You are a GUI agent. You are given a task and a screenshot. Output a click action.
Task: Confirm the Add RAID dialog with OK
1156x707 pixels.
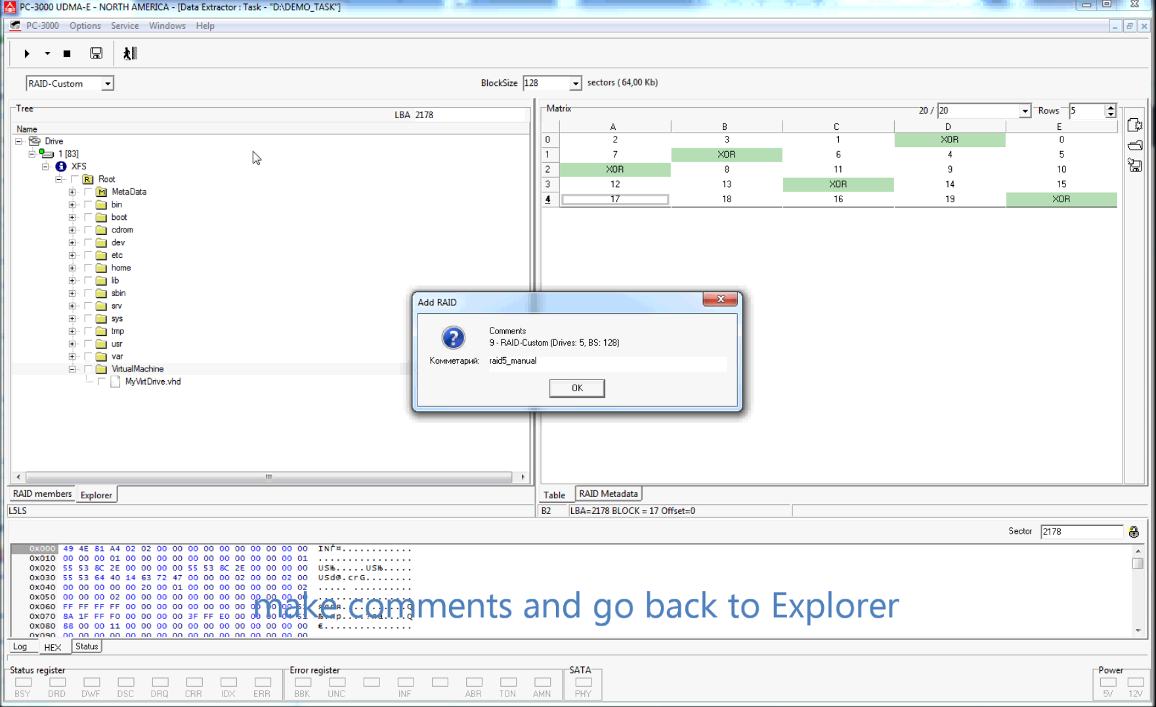[x=577, y=388]
